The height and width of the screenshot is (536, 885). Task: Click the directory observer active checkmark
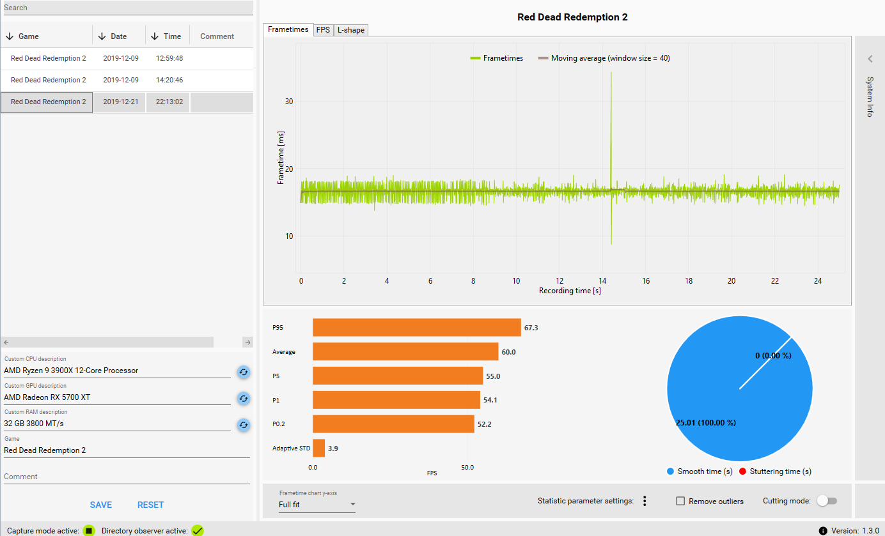(x=198, y=530)
